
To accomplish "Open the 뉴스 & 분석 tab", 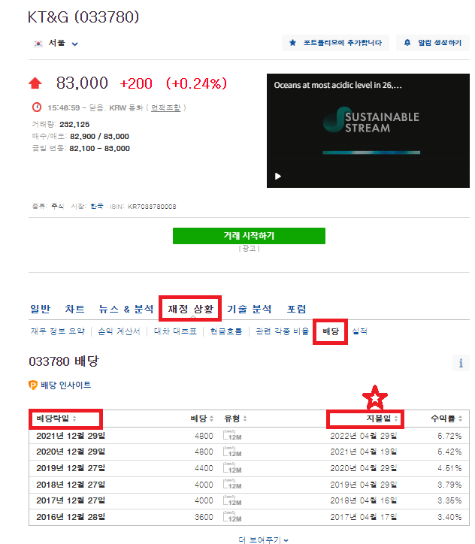I will [x=126, y=309].
